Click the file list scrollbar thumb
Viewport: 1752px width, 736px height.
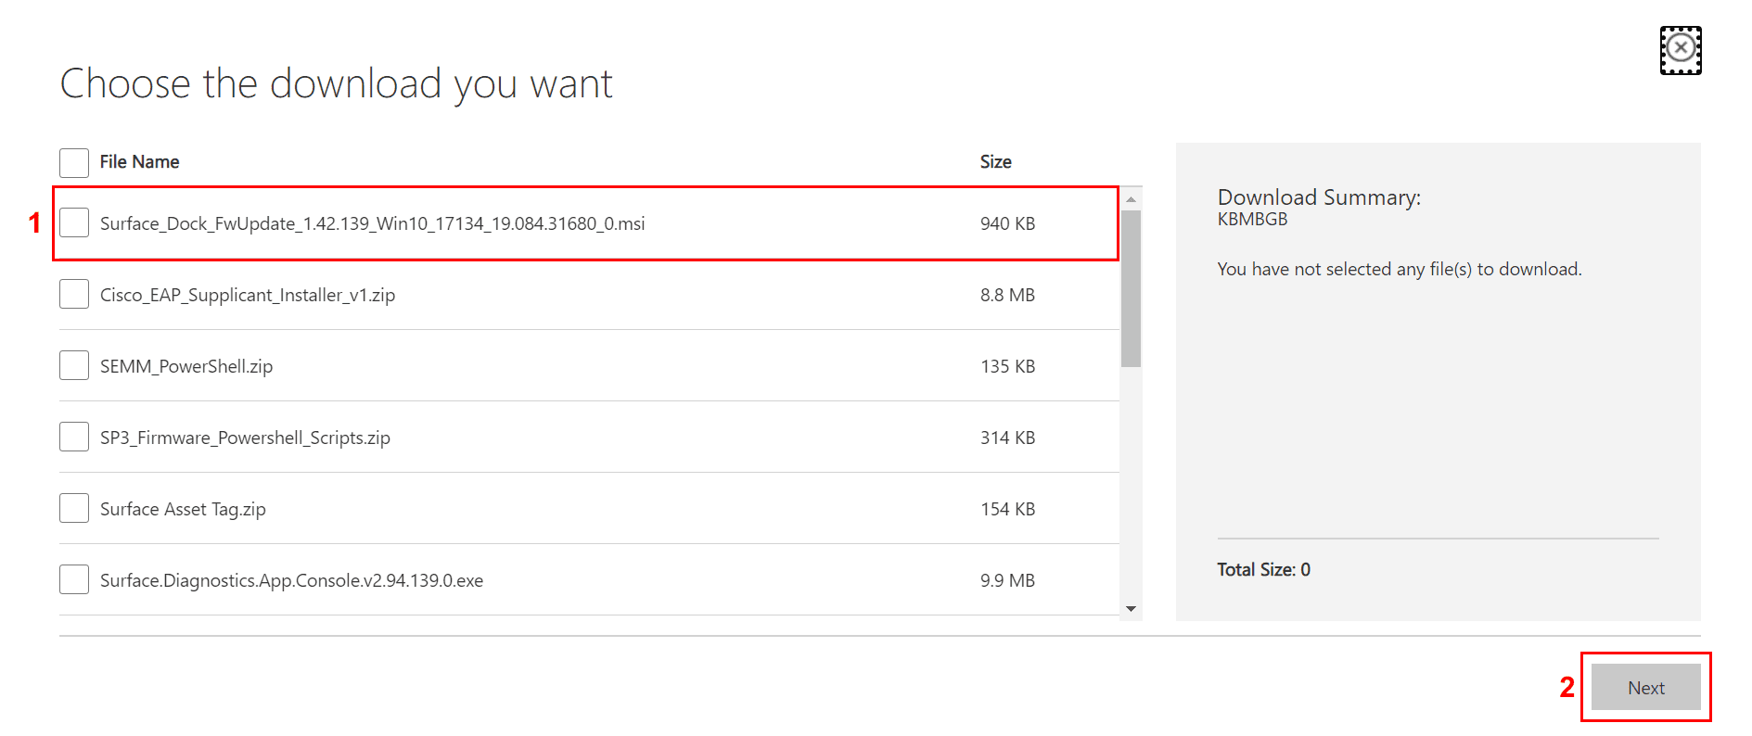point(1131,288)
